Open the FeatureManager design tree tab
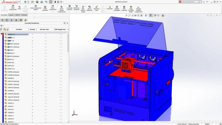 tap(2, 20)
